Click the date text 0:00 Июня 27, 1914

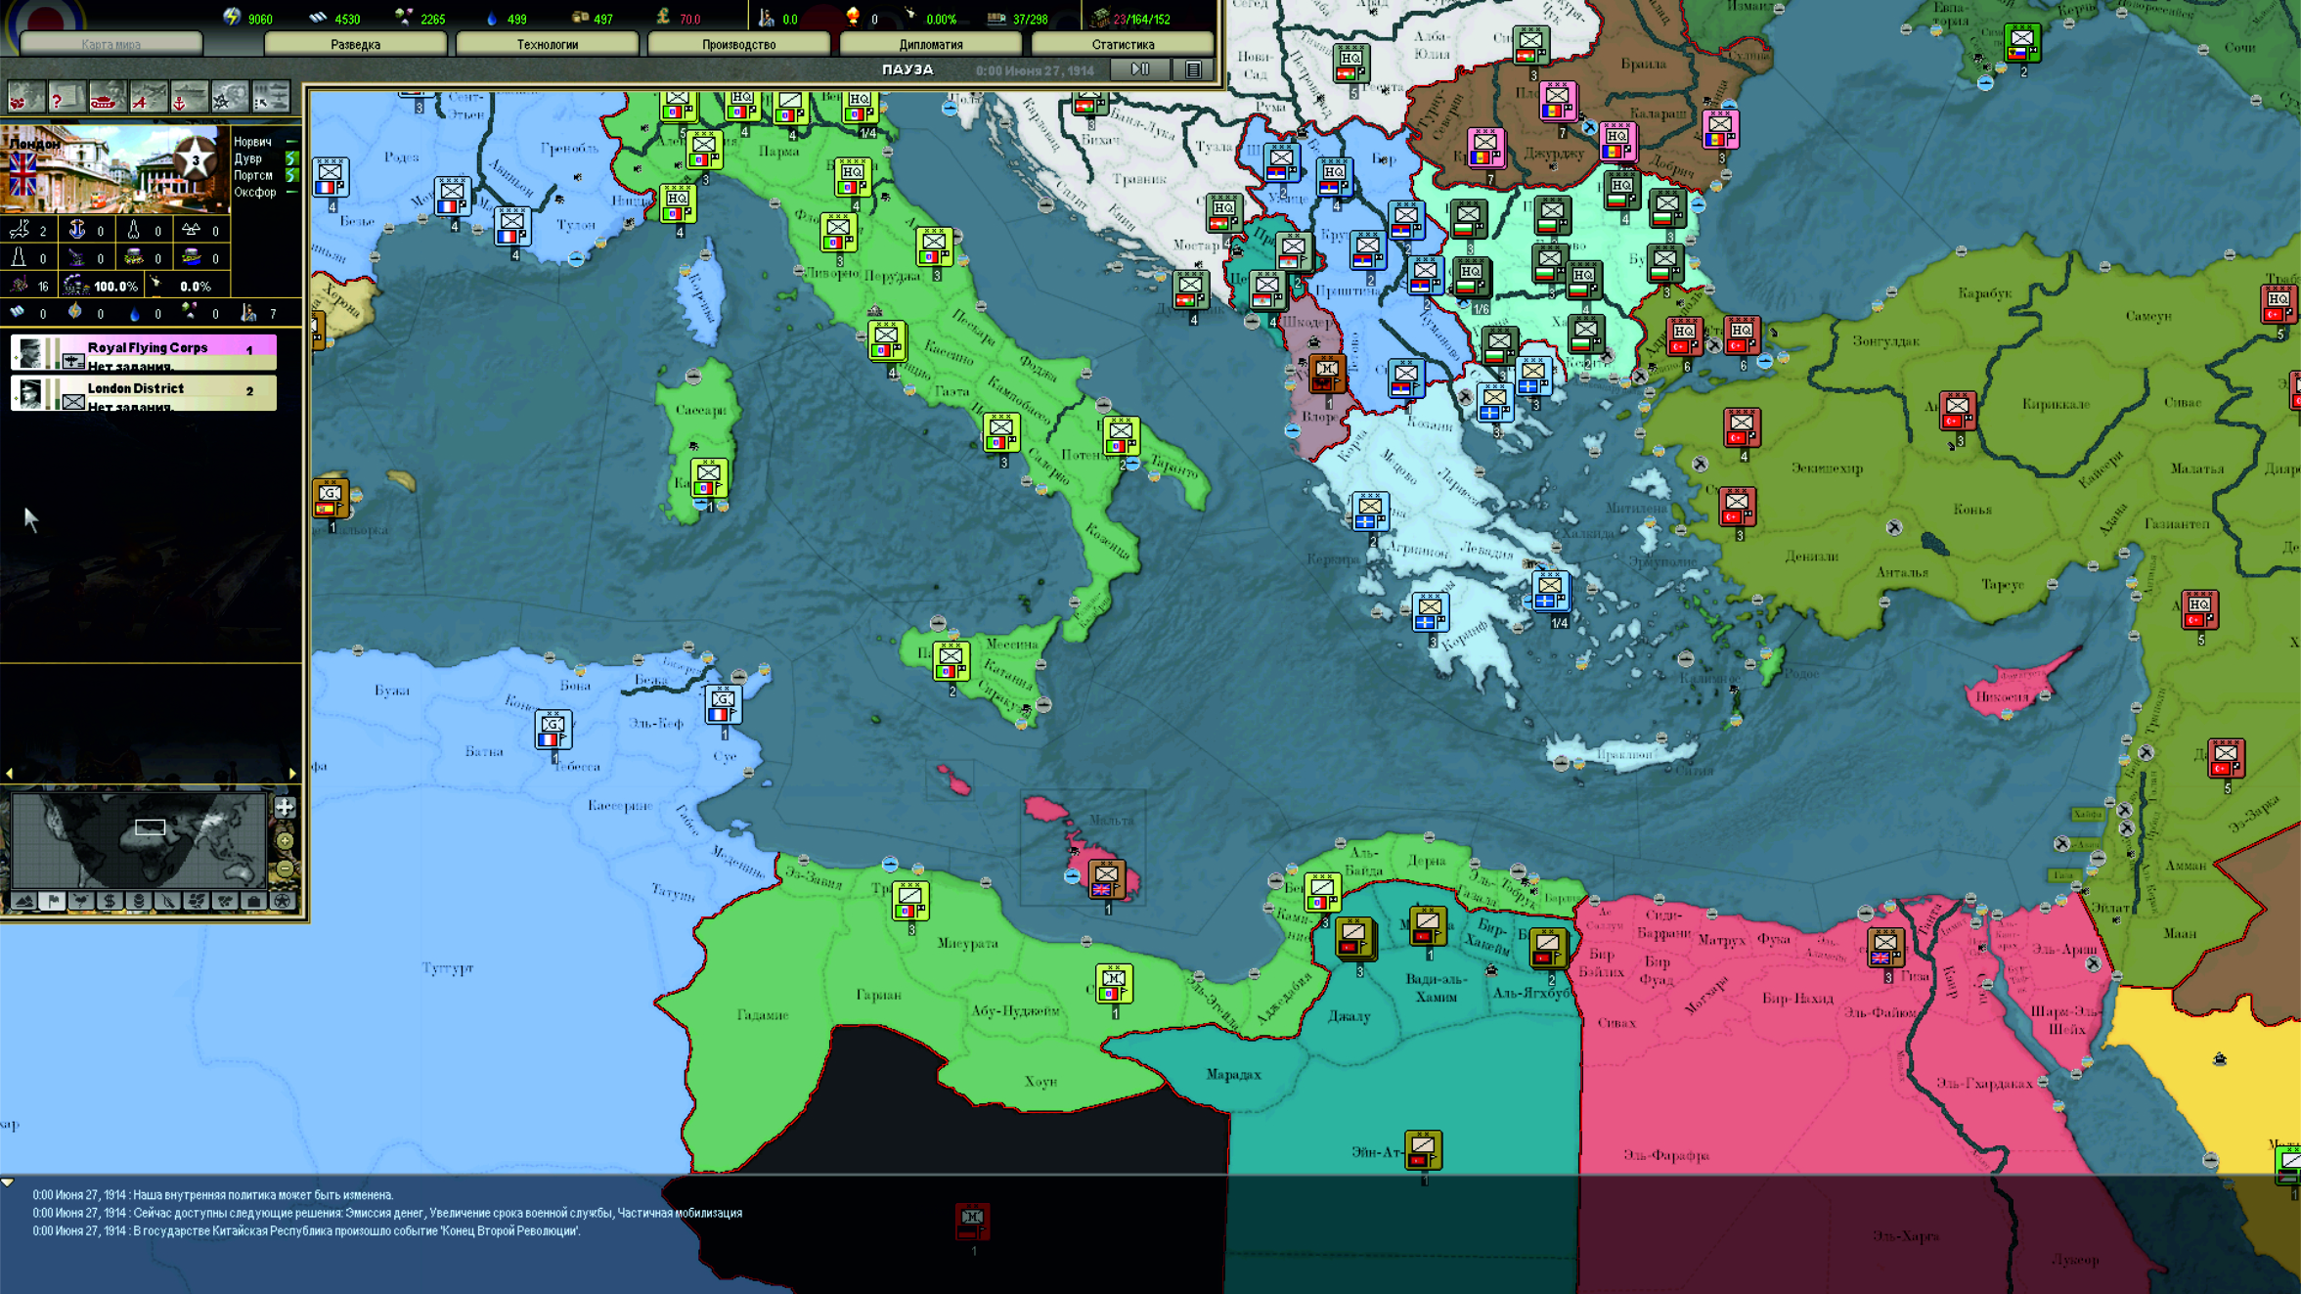point(1035,70)
